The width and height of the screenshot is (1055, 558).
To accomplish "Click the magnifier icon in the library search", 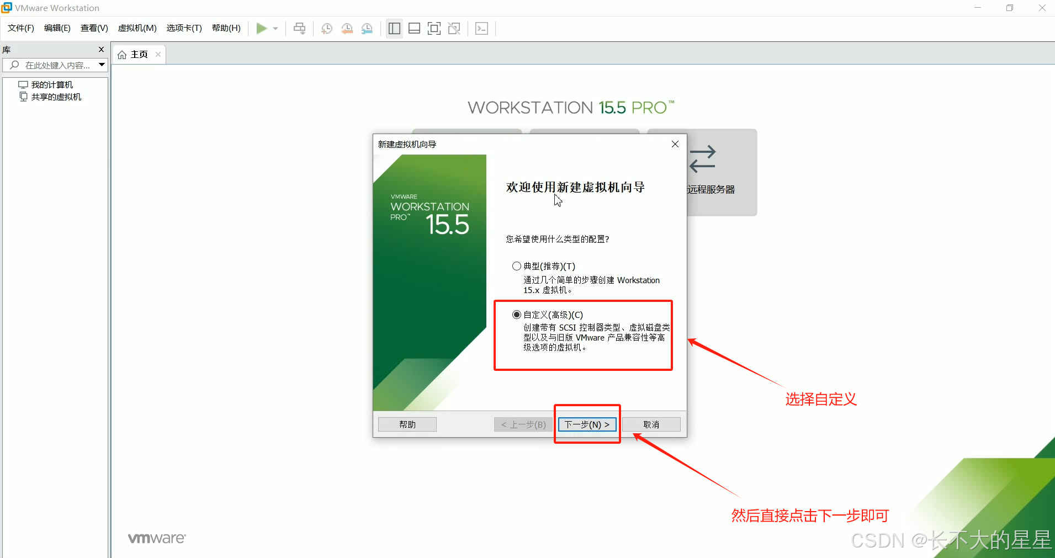I will pyautogui.click(x=15, y=65).
